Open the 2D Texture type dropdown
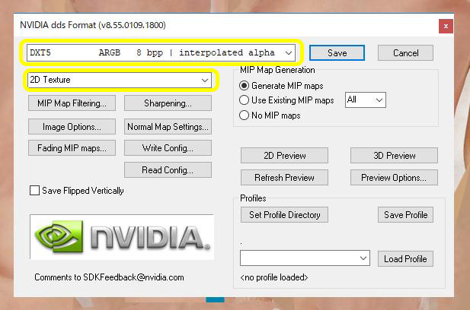 [120, 80]
